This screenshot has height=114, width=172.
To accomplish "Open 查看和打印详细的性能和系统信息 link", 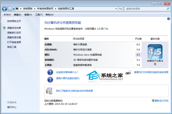I will (151, 72).
